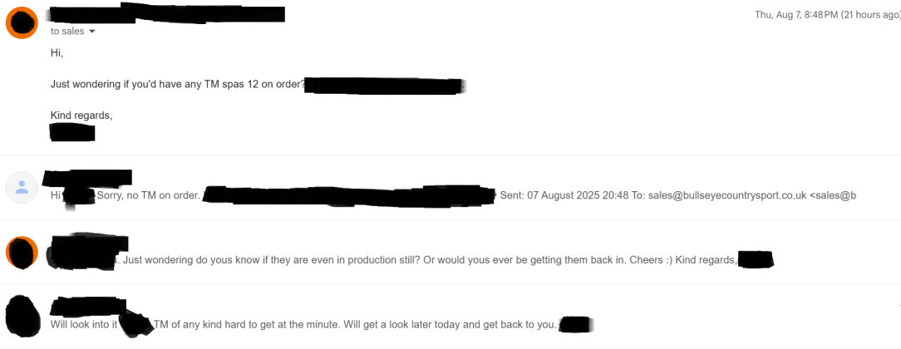Click redacted signature under 'Kind regards,' in first email
Screen dimensions: 901x349
(72, 133)
